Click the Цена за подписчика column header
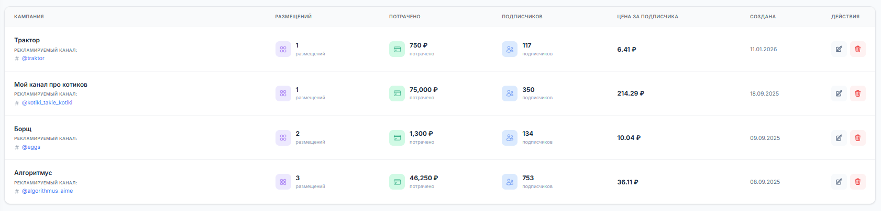881x211 pixels. [x=647, y=17]
